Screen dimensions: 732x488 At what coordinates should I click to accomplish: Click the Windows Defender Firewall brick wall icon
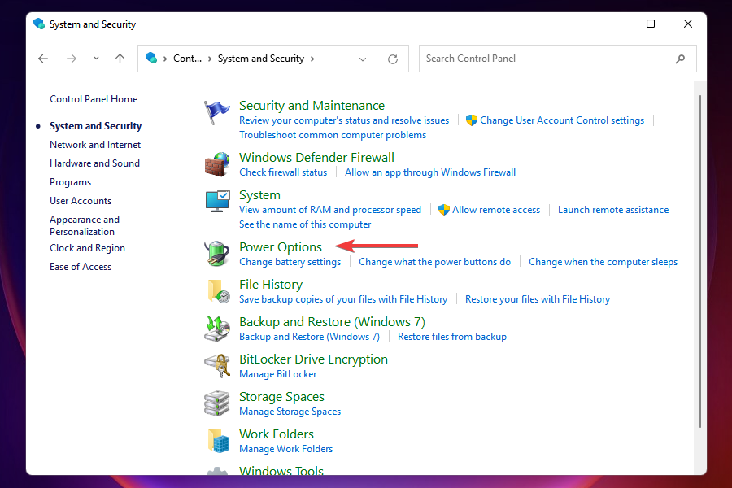click(217, 164)
